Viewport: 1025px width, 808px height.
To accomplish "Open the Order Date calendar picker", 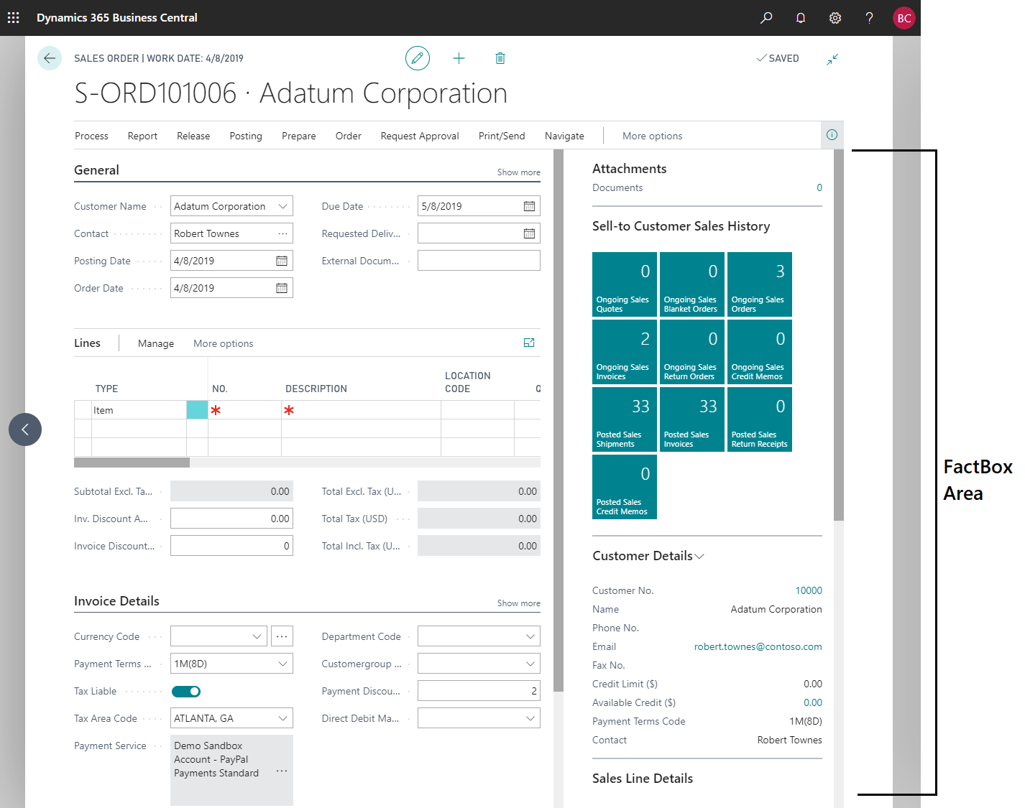I will (x=282, y=288).
